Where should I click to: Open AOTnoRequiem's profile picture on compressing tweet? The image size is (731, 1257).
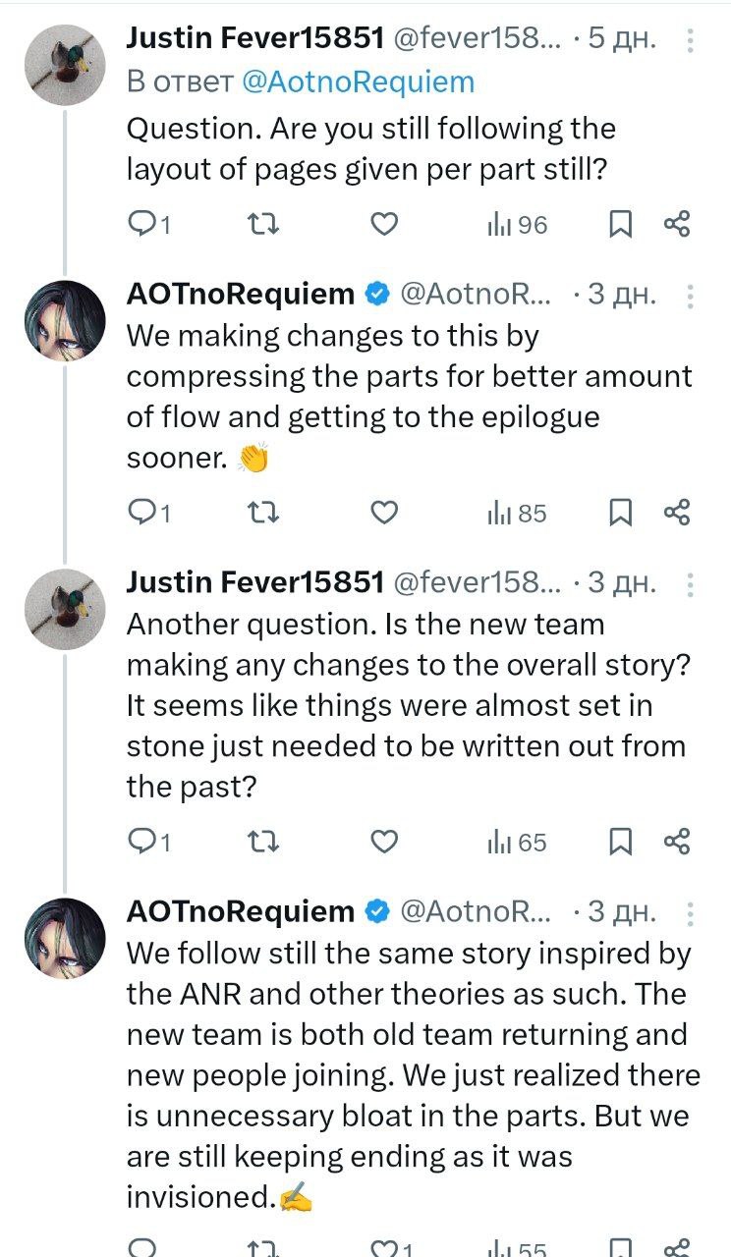(x=64, y=321)
